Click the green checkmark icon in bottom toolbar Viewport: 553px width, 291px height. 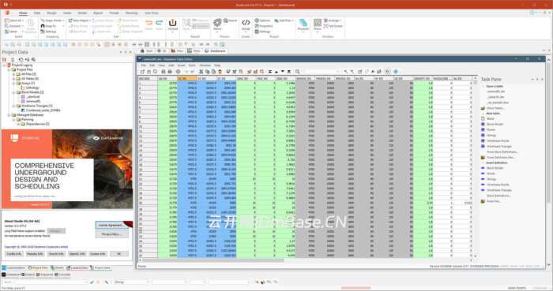click(x=92, y=282)
